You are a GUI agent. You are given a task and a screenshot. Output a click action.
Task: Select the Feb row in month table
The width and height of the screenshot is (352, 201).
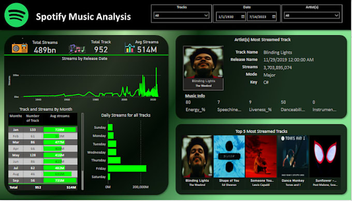click(43, 136)
